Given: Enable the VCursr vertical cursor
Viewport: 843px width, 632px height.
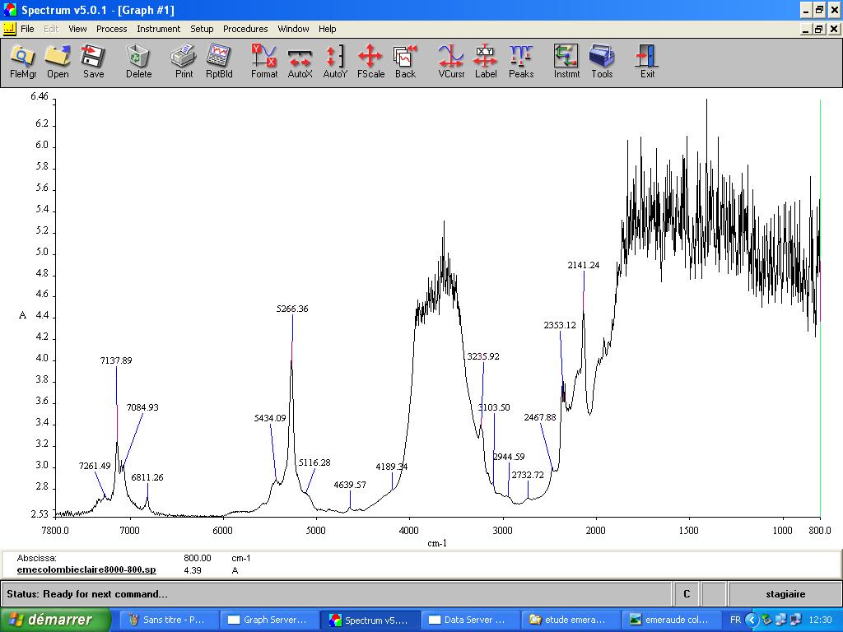Looking at the screenshot, I should tap(451, 62).
